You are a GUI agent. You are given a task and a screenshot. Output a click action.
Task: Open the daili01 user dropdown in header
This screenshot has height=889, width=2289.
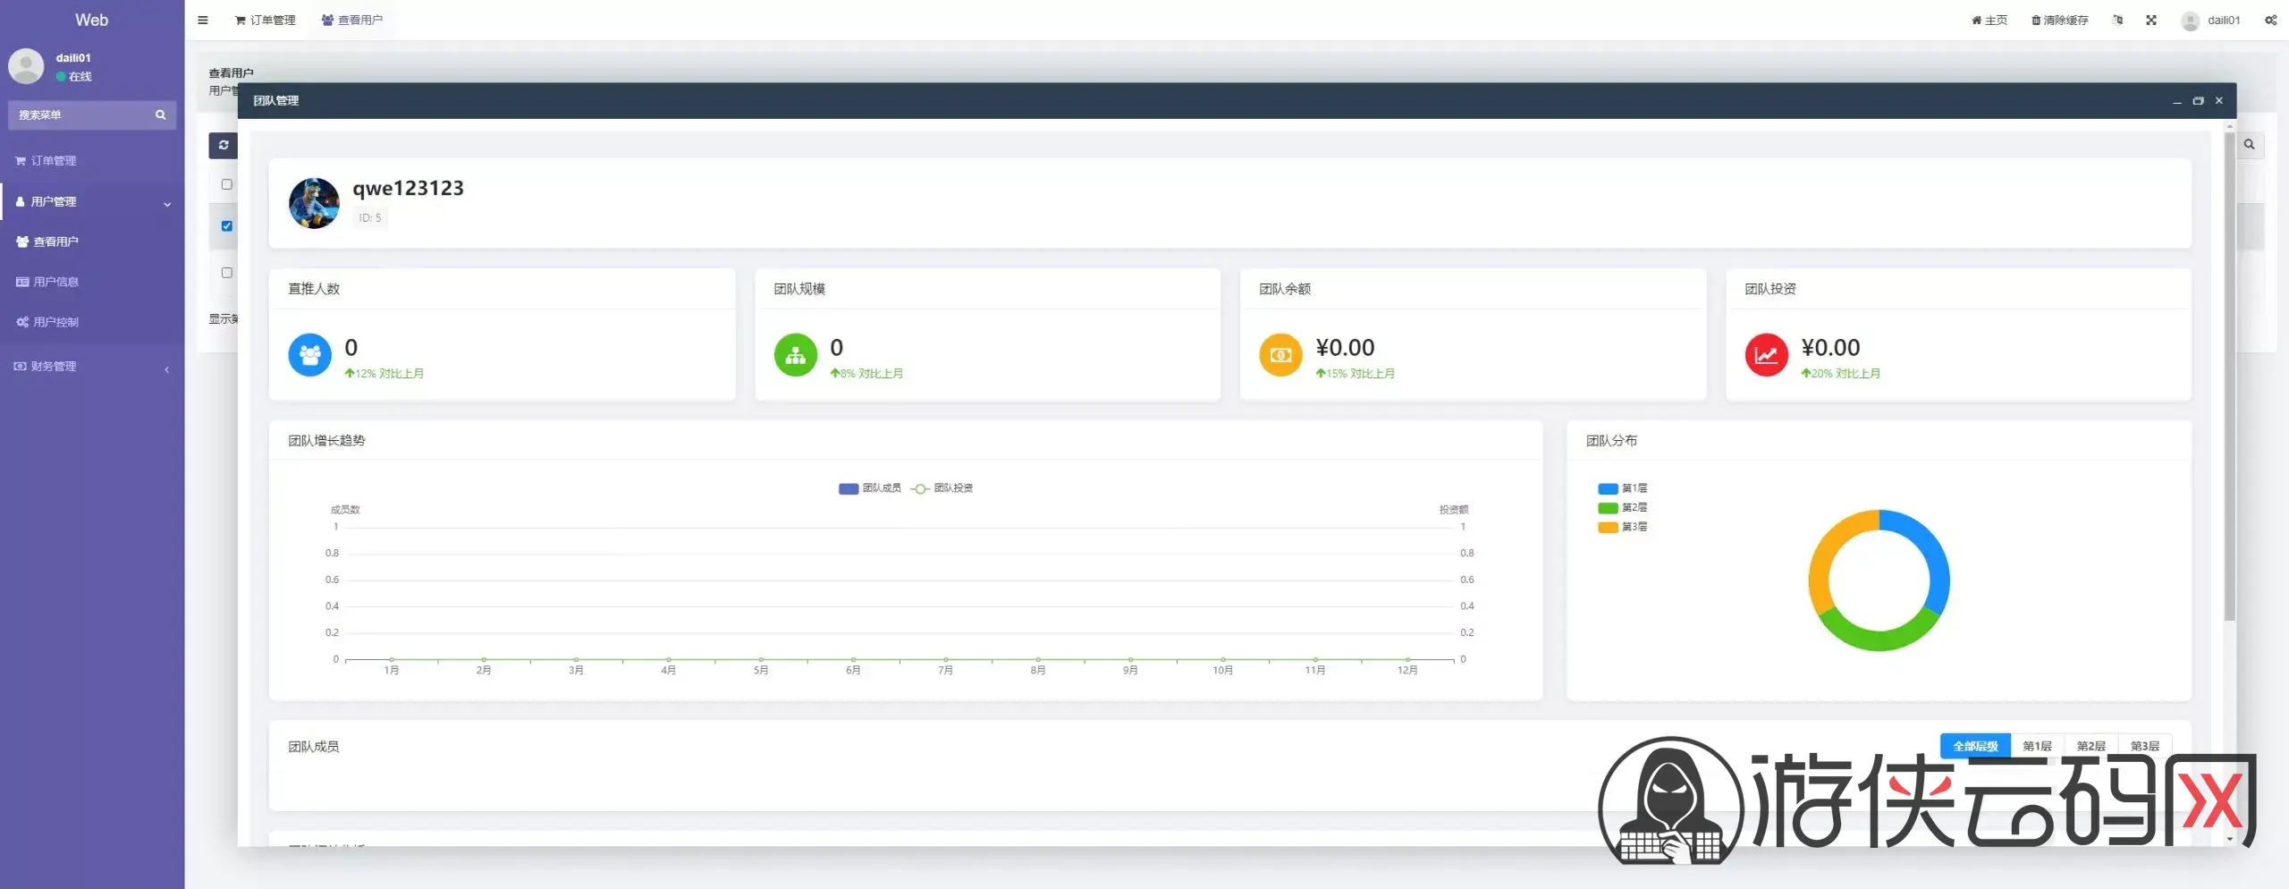[x=2211, y=20]
